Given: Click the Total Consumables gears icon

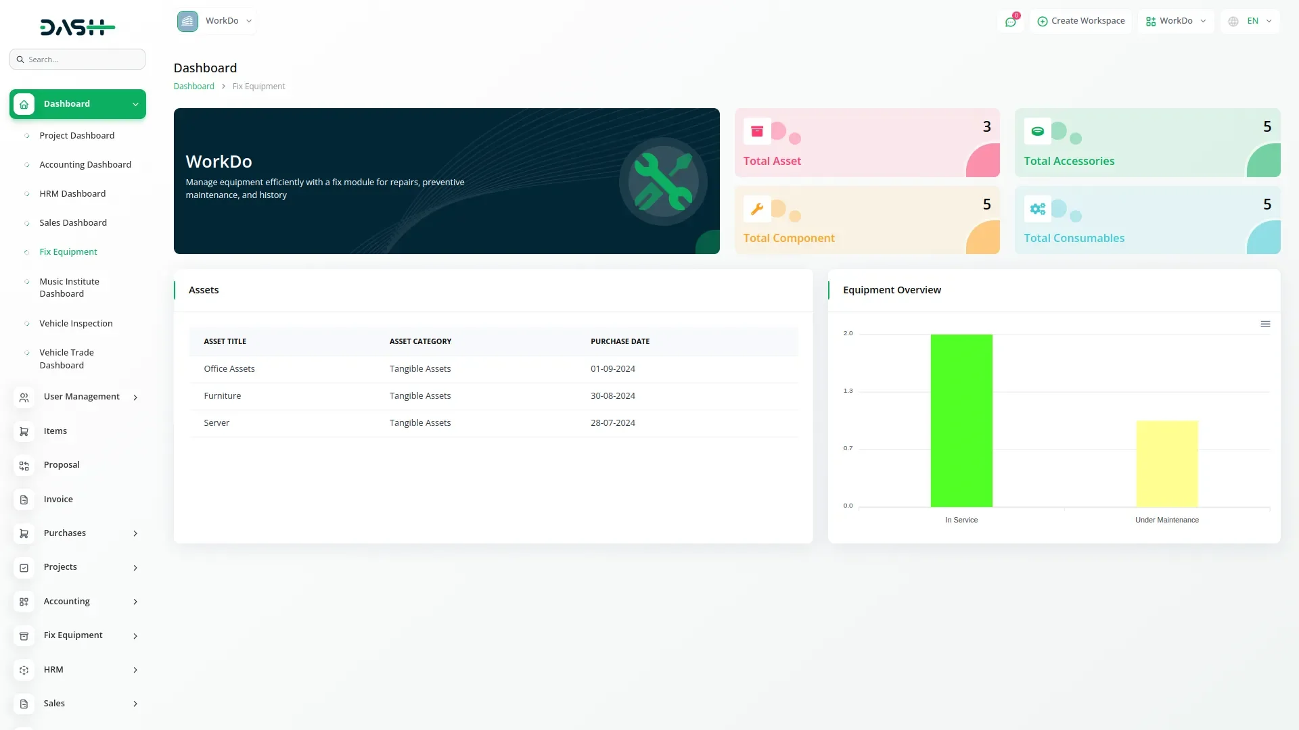Looking at the screenshot, I should tap(1037, 209).
